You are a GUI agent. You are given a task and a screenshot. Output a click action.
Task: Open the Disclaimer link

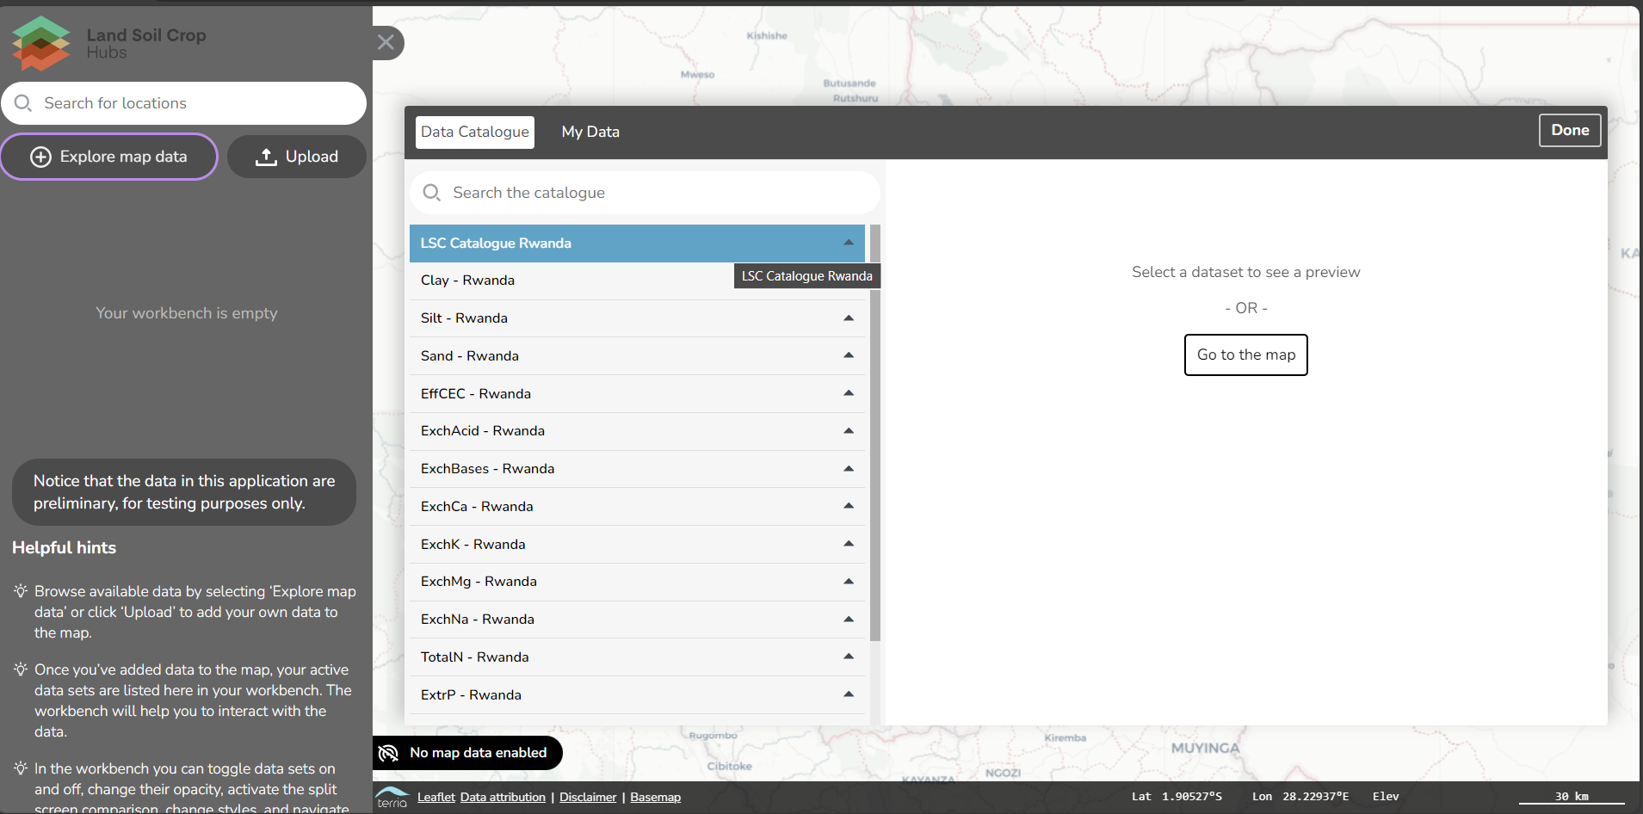(588, 797)
